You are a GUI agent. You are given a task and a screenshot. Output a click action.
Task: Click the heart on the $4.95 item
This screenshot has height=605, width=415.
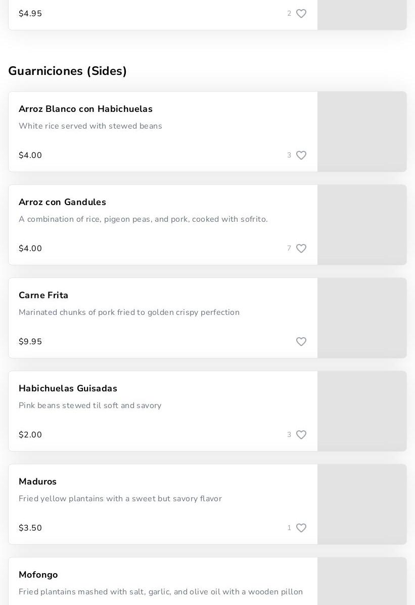[301, 14]
